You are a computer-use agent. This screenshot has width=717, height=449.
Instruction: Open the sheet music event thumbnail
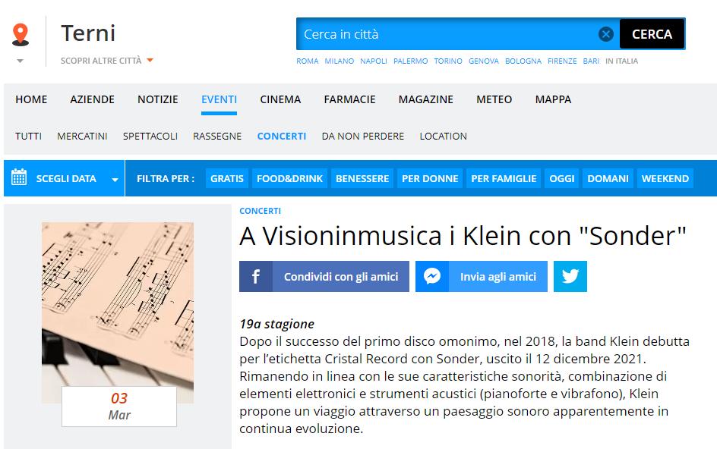(118, 313)
